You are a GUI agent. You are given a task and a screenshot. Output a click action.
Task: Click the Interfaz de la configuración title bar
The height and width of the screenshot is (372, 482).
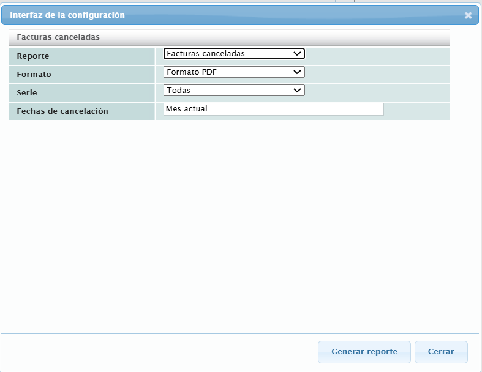(x=184, y=15)
